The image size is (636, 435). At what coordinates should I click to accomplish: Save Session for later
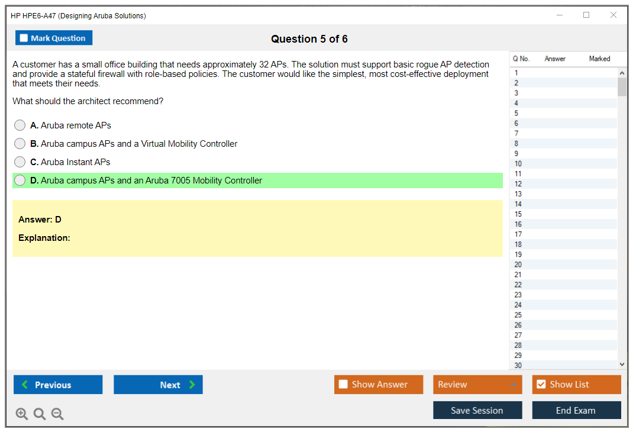point(477,410)
